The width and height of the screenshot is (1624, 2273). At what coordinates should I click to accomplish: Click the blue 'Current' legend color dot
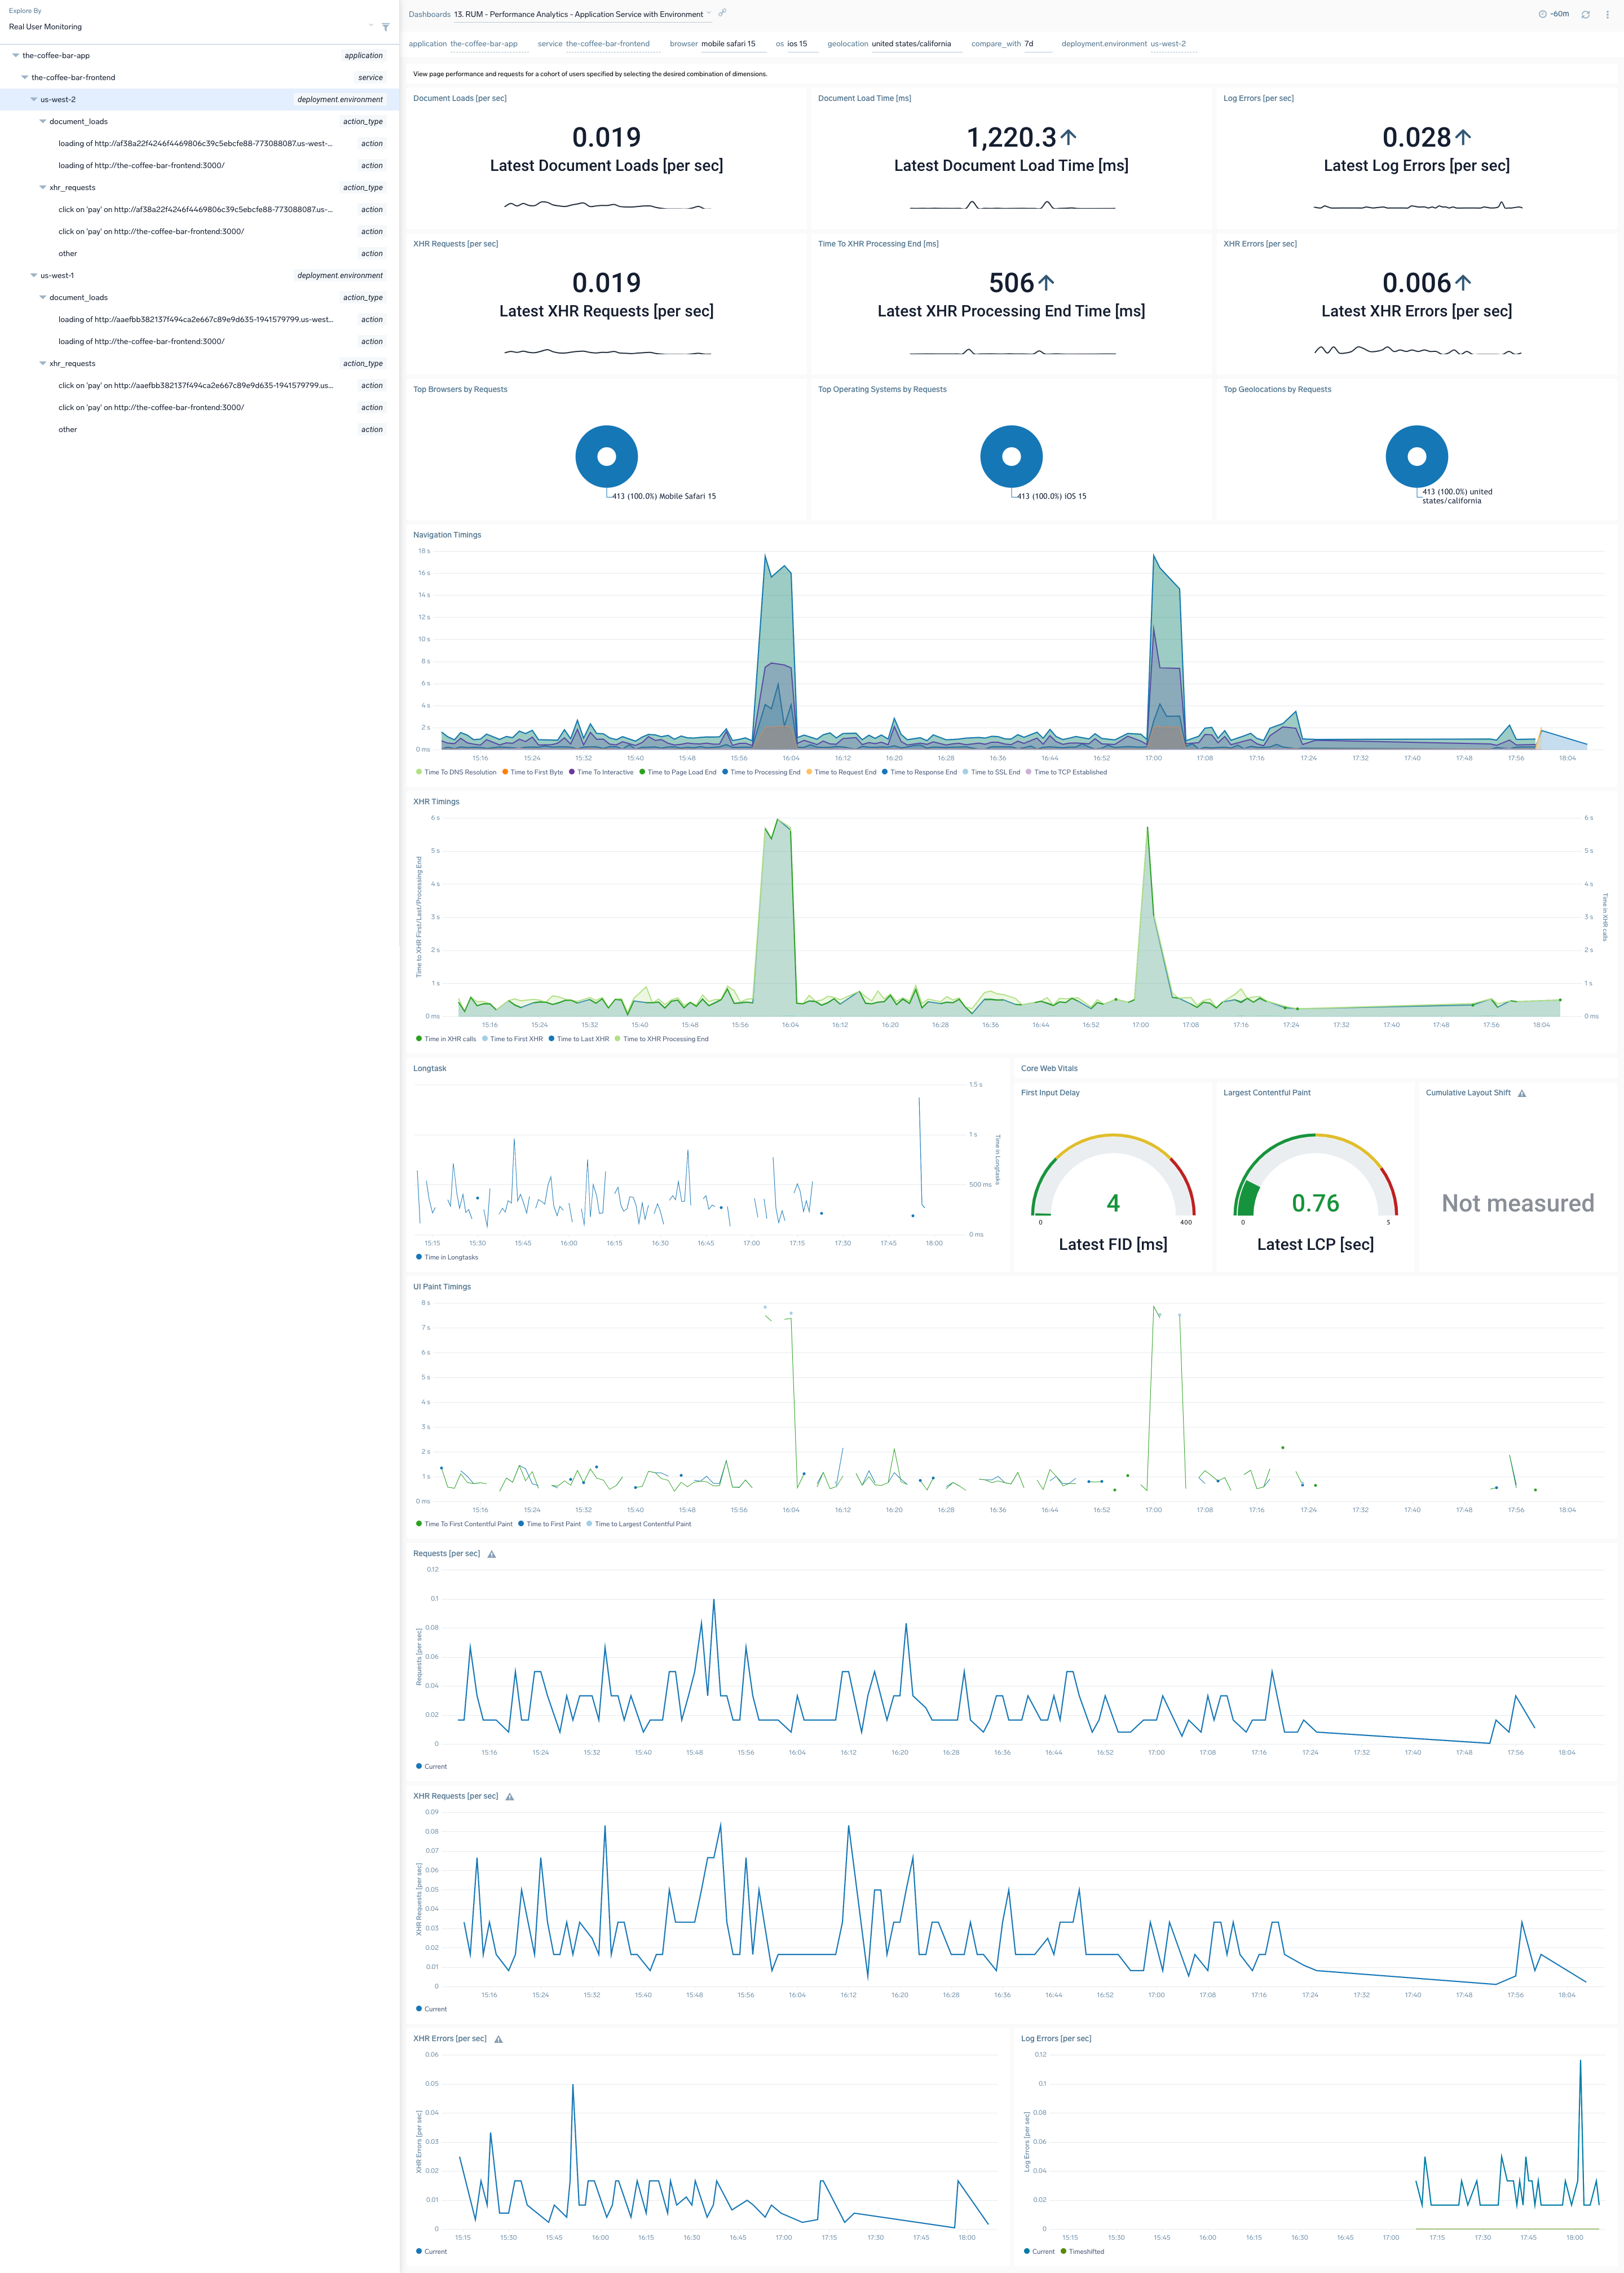tap(419, 1766)
